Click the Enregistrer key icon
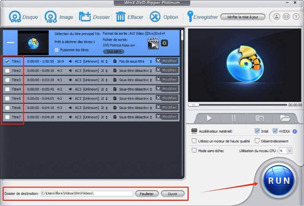The height and width of the screenshot is (206, 304). pyautogui.click(x=190, y=16)
